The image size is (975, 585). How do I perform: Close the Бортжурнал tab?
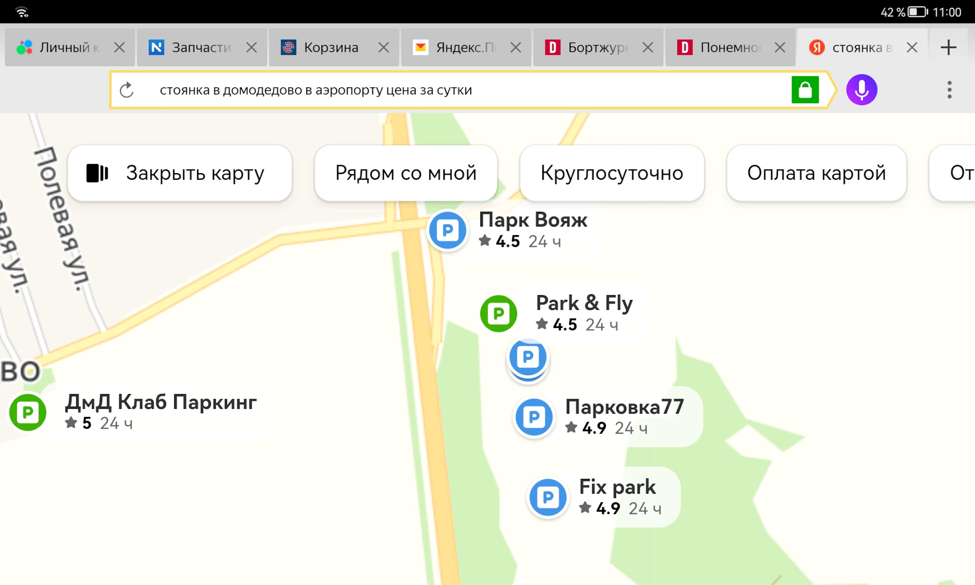click(647, 48)
